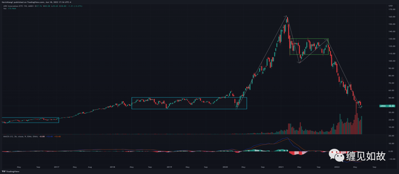
Task: Click the '2021' label on the time axis
Action: [281, 167]
